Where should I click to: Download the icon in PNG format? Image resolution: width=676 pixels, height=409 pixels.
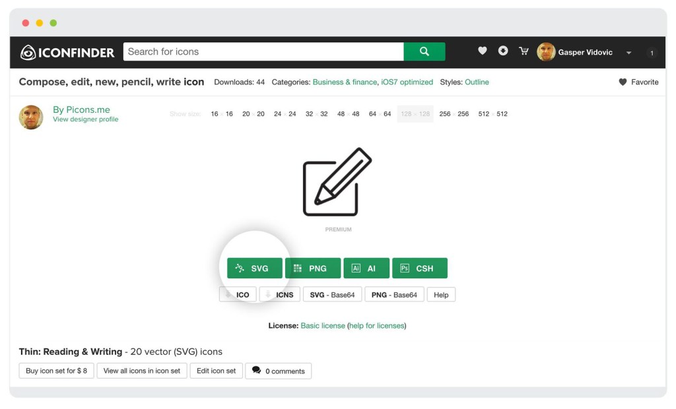[313, 268]
